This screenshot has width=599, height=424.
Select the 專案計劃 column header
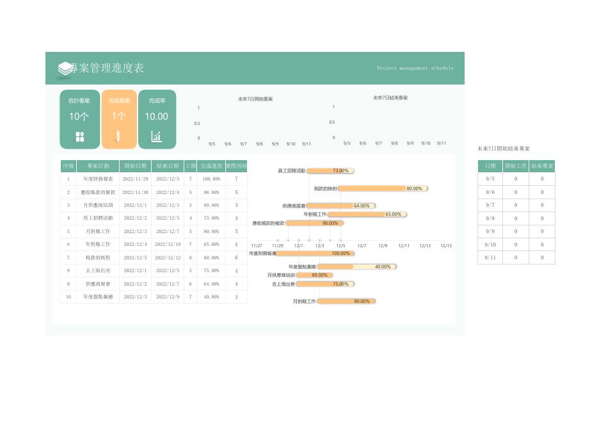click(x=98, y=166)
